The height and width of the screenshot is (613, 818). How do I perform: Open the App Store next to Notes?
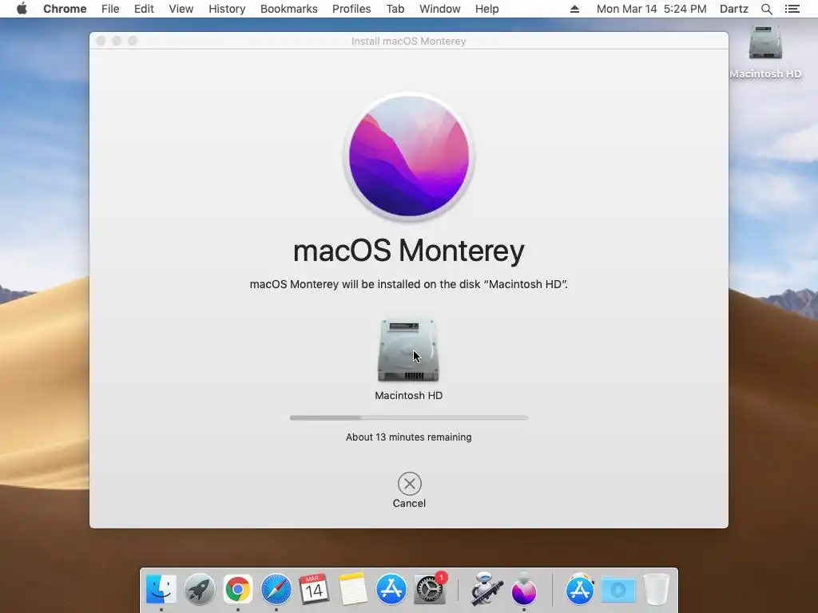tap(391, 590)
